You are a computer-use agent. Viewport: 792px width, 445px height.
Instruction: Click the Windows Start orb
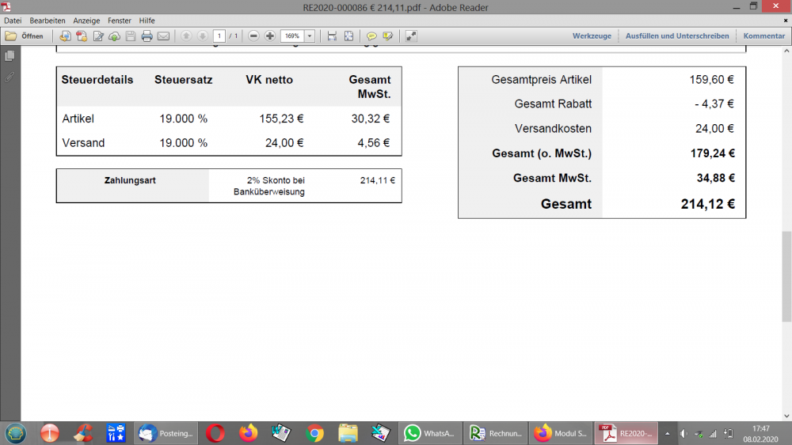[x=16, y=433]
